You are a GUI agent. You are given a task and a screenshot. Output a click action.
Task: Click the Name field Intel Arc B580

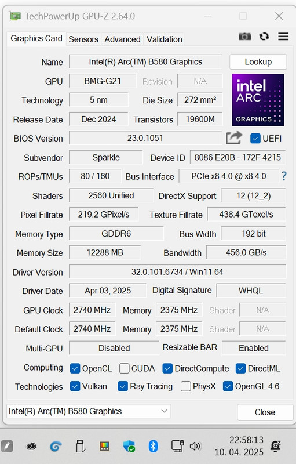click(145, 62)
